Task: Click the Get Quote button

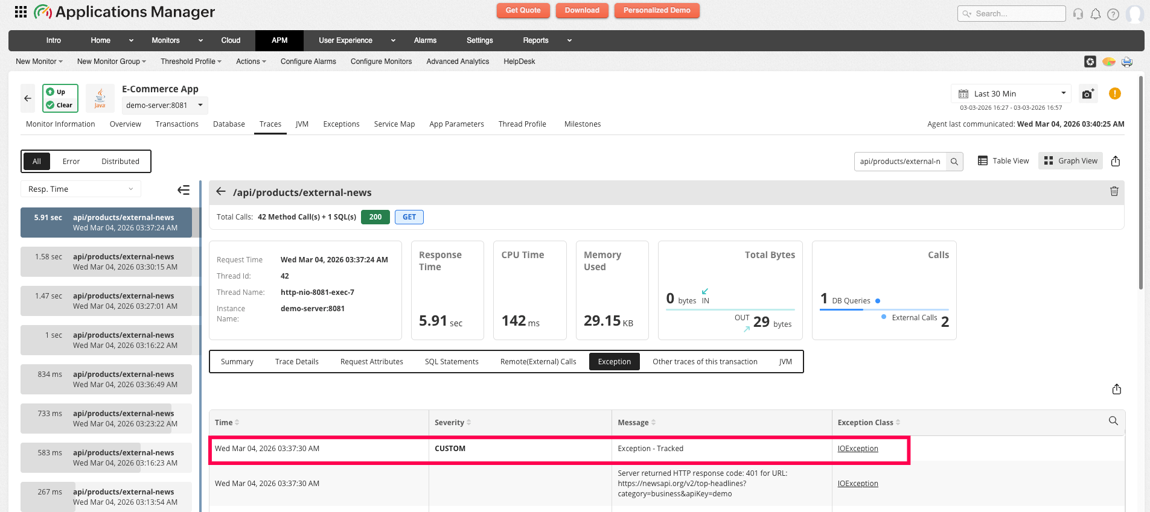Action: (523, 10)
